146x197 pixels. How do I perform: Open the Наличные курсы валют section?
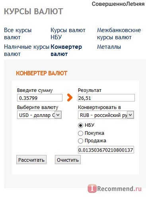(27, 50)
